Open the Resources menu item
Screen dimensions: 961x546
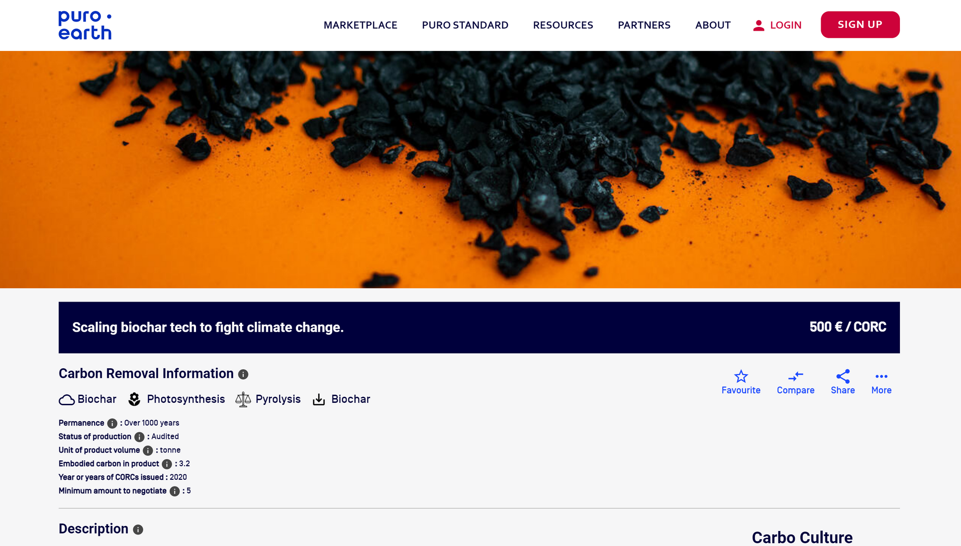tap(563, 25)
